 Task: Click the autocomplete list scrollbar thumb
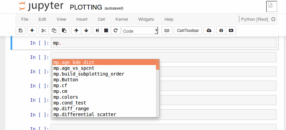click(158, 65)
